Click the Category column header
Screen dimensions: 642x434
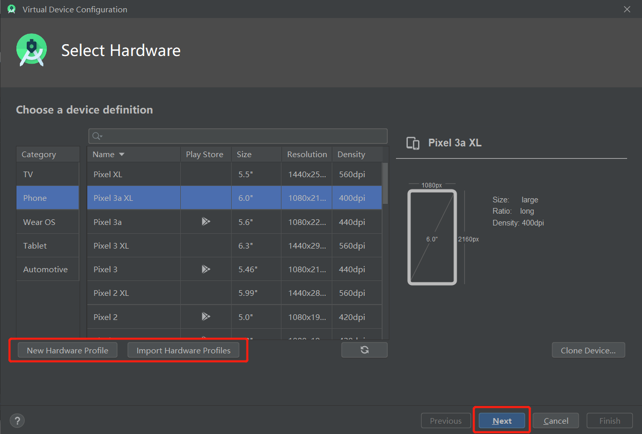(48, 154)
